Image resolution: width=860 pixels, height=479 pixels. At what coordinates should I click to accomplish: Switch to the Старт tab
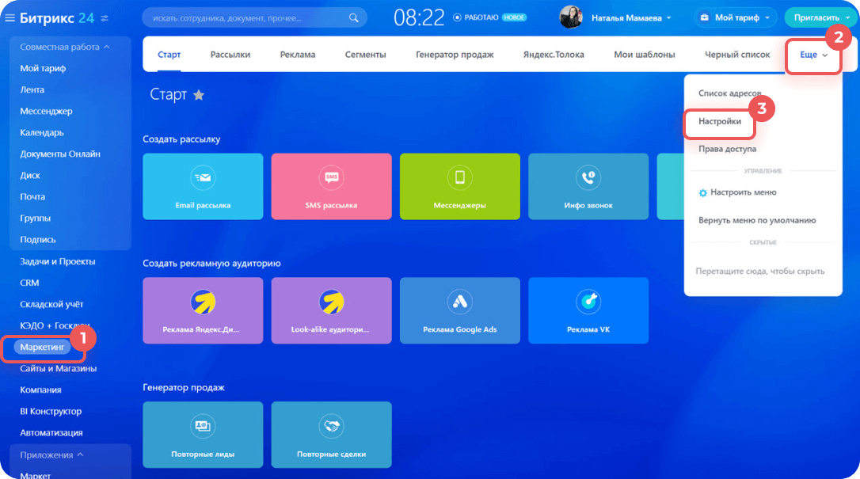tap(169, 55)
